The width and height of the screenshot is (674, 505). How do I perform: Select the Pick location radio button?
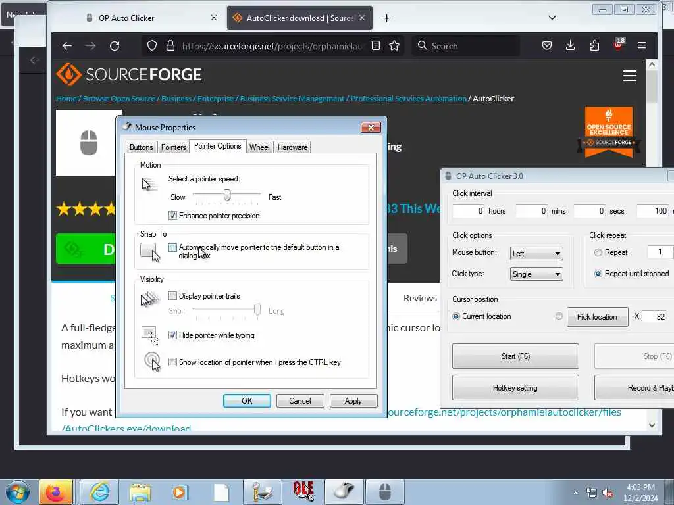pos(559,316)
